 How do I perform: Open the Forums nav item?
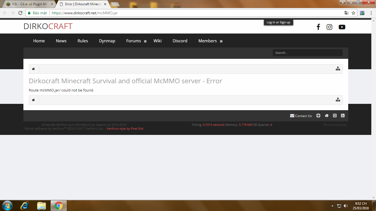133,41
